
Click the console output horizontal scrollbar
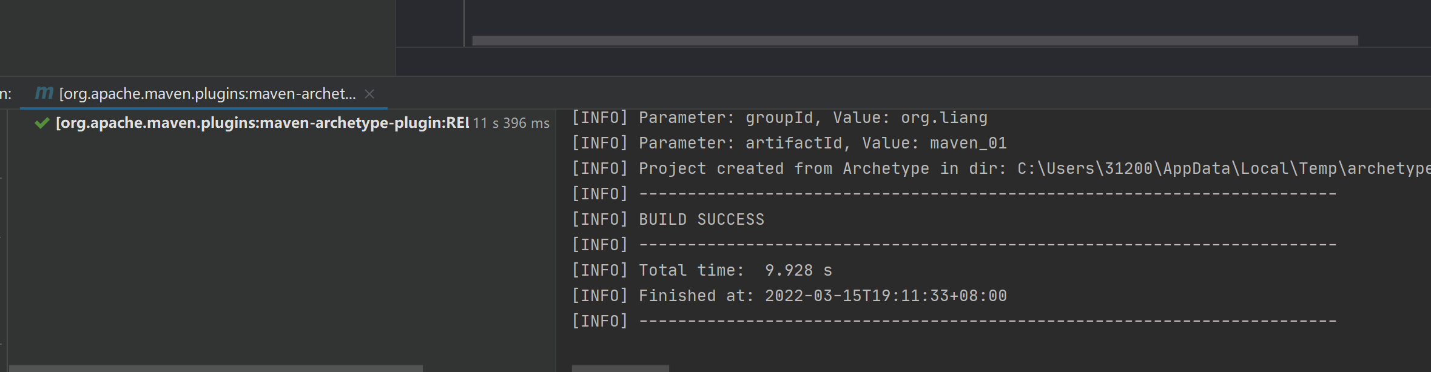[620, 368]
